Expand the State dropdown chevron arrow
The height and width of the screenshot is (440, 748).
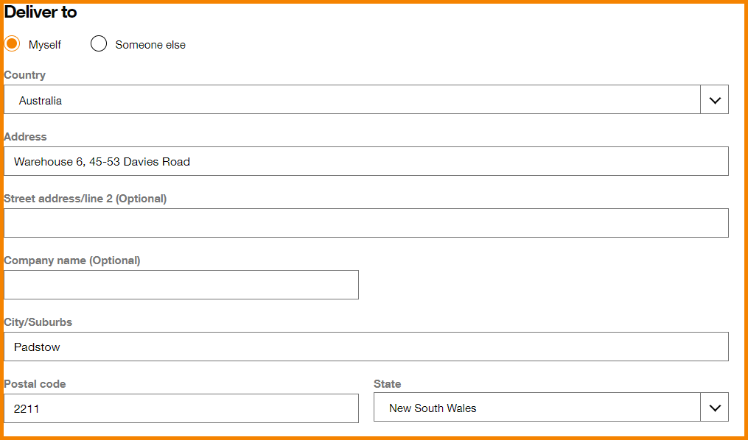714,408
